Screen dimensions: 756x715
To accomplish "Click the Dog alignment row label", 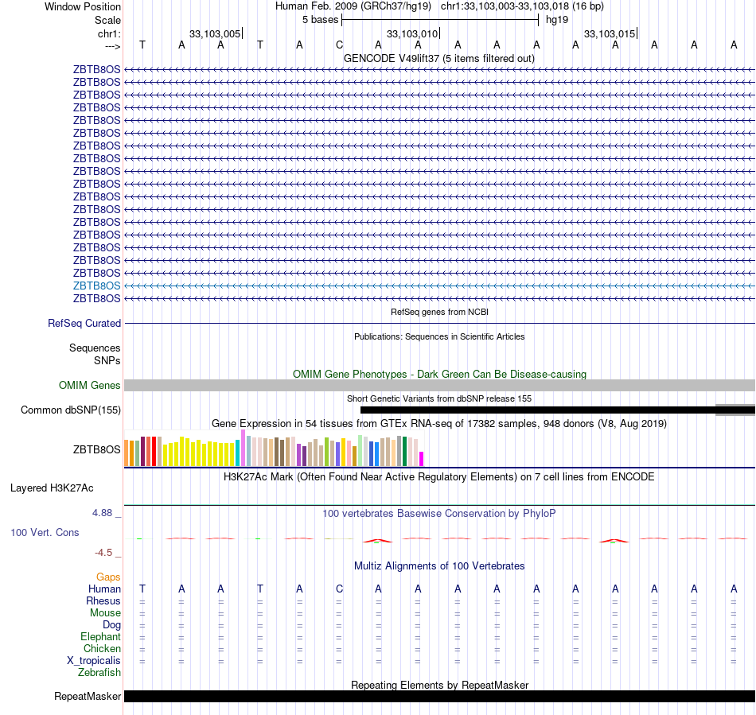I will pos(111,625).
